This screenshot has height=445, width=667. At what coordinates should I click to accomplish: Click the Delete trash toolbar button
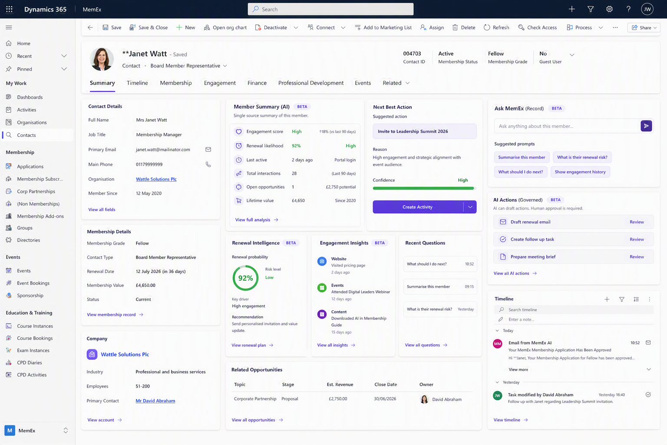click(464, 27)
